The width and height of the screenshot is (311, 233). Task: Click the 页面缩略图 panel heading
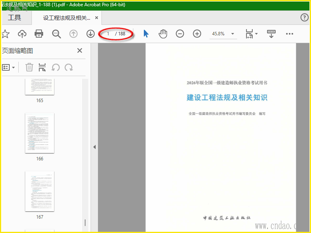coord(17,51)
